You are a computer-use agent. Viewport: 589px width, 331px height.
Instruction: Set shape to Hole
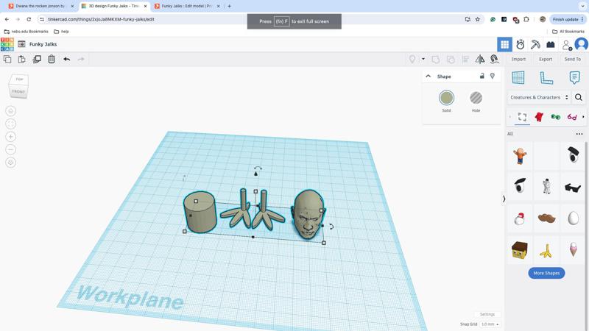tap(476, 98)
